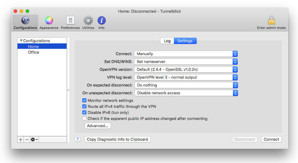Image resolution: width=298 pixels, height=163 pixels.
Task: Enable the public IP address change check
Action: pyautogui.click(x=84, y=118)
